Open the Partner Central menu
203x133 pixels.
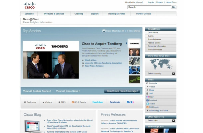143,14
